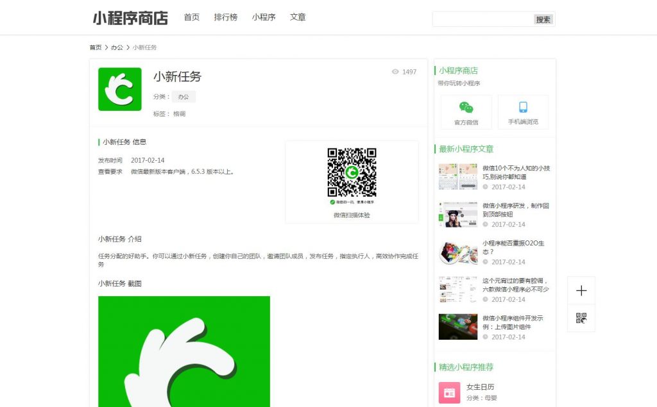Open article 小程序能否重振O2O生态
This screenshot has height=407, width=657.
pos(513,247)
